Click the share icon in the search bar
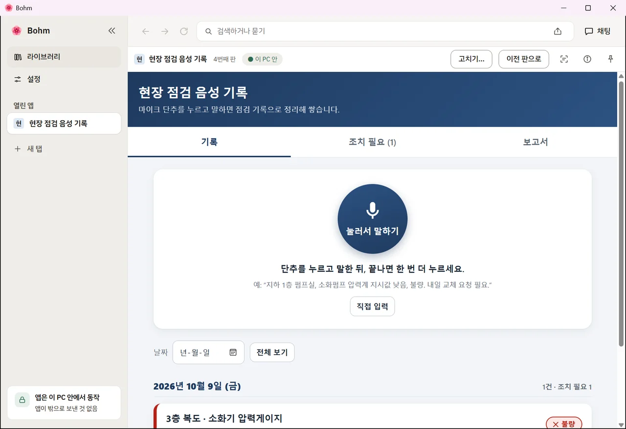Image resolution: width=626 pixels, height=429 pixels. click(x=558, y=31)
